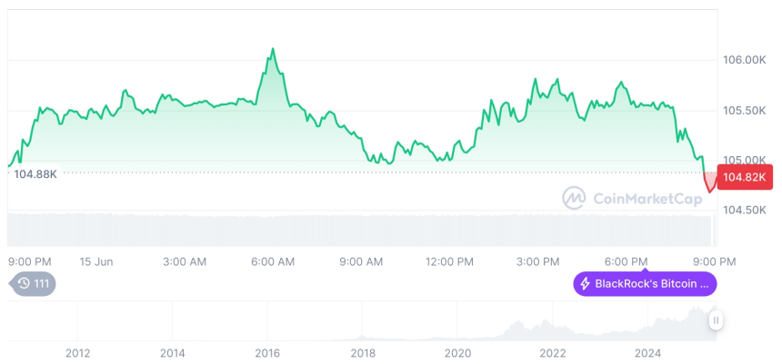This screenshot has width=782, height=364.
Task: Click the 106.00K price axis label
Action: (745, 60)
